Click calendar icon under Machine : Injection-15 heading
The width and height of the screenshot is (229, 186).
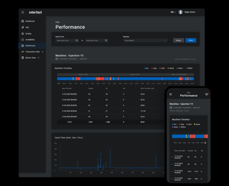click(57, 59)
